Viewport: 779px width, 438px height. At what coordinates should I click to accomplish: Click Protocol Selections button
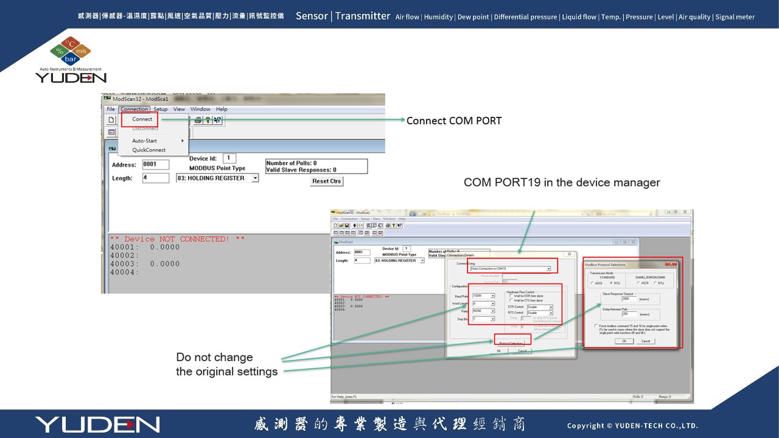pyautogui.click(x=512, y=343)
